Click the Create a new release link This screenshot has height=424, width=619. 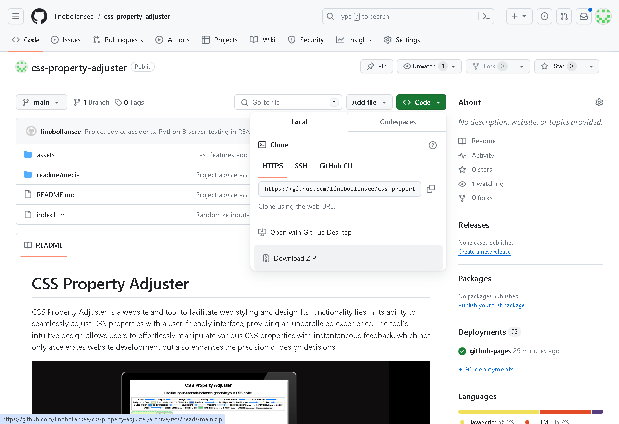click(484, 251)
